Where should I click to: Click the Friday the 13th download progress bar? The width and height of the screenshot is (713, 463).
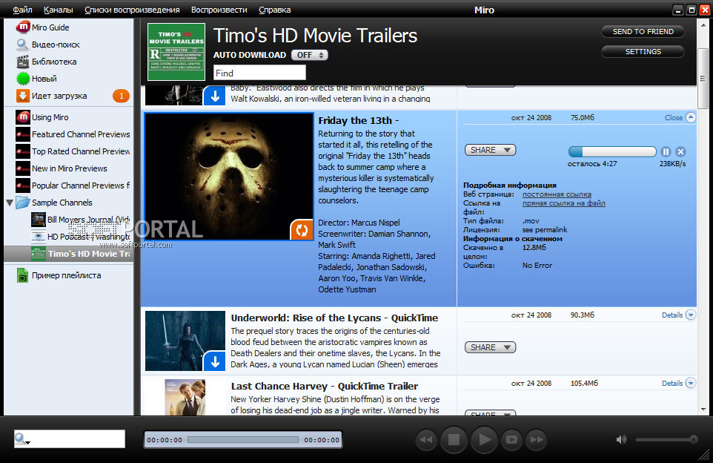coord(612,151)
